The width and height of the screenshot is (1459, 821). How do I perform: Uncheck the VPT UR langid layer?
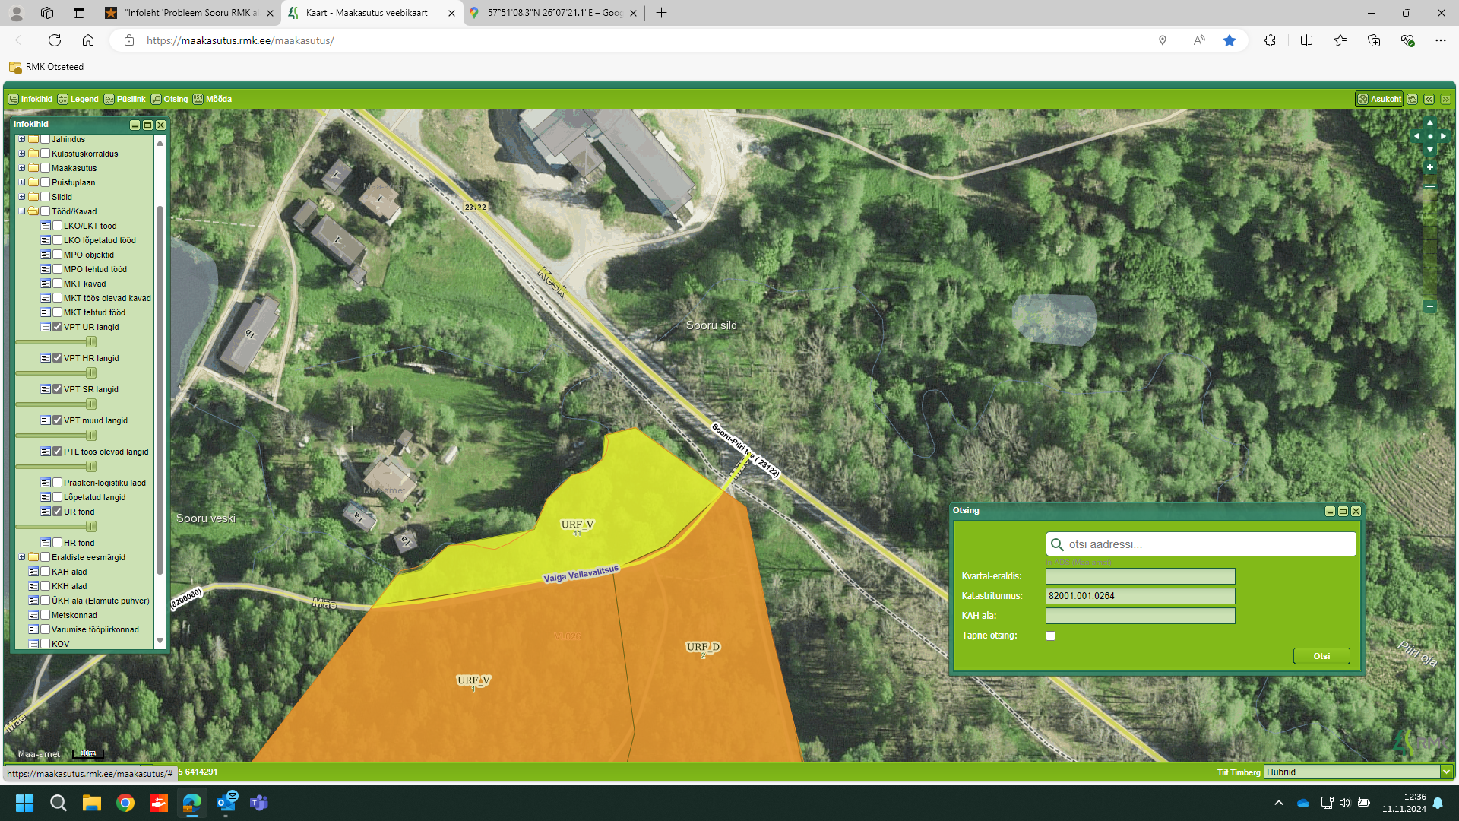tap(58, 327)
